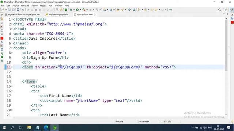
Task: Collapse the head tag fold on line 3
Action: (x=12, y=29)
